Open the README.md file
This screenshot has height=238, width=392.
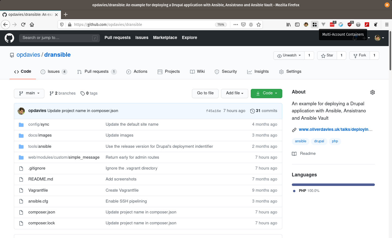point(41,179)
